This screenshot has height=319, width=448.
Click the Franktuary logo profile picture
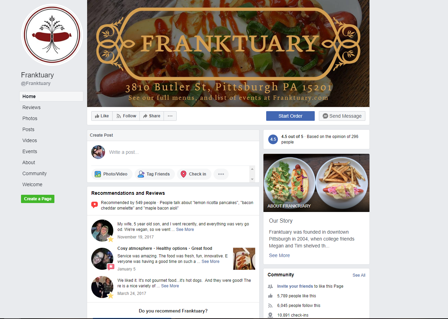coord(52,35)
